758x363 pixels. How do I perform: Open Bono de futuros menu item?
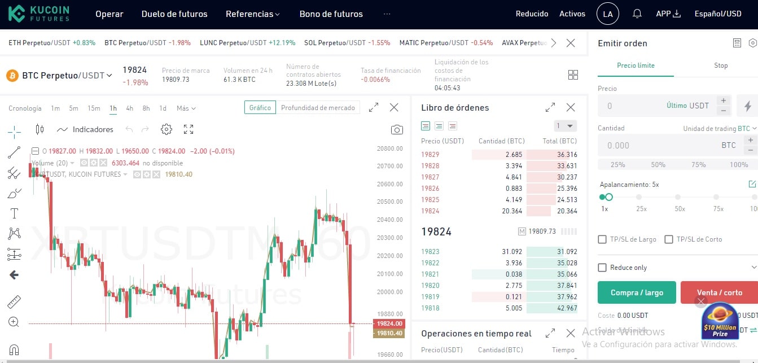tap(331, 14)
